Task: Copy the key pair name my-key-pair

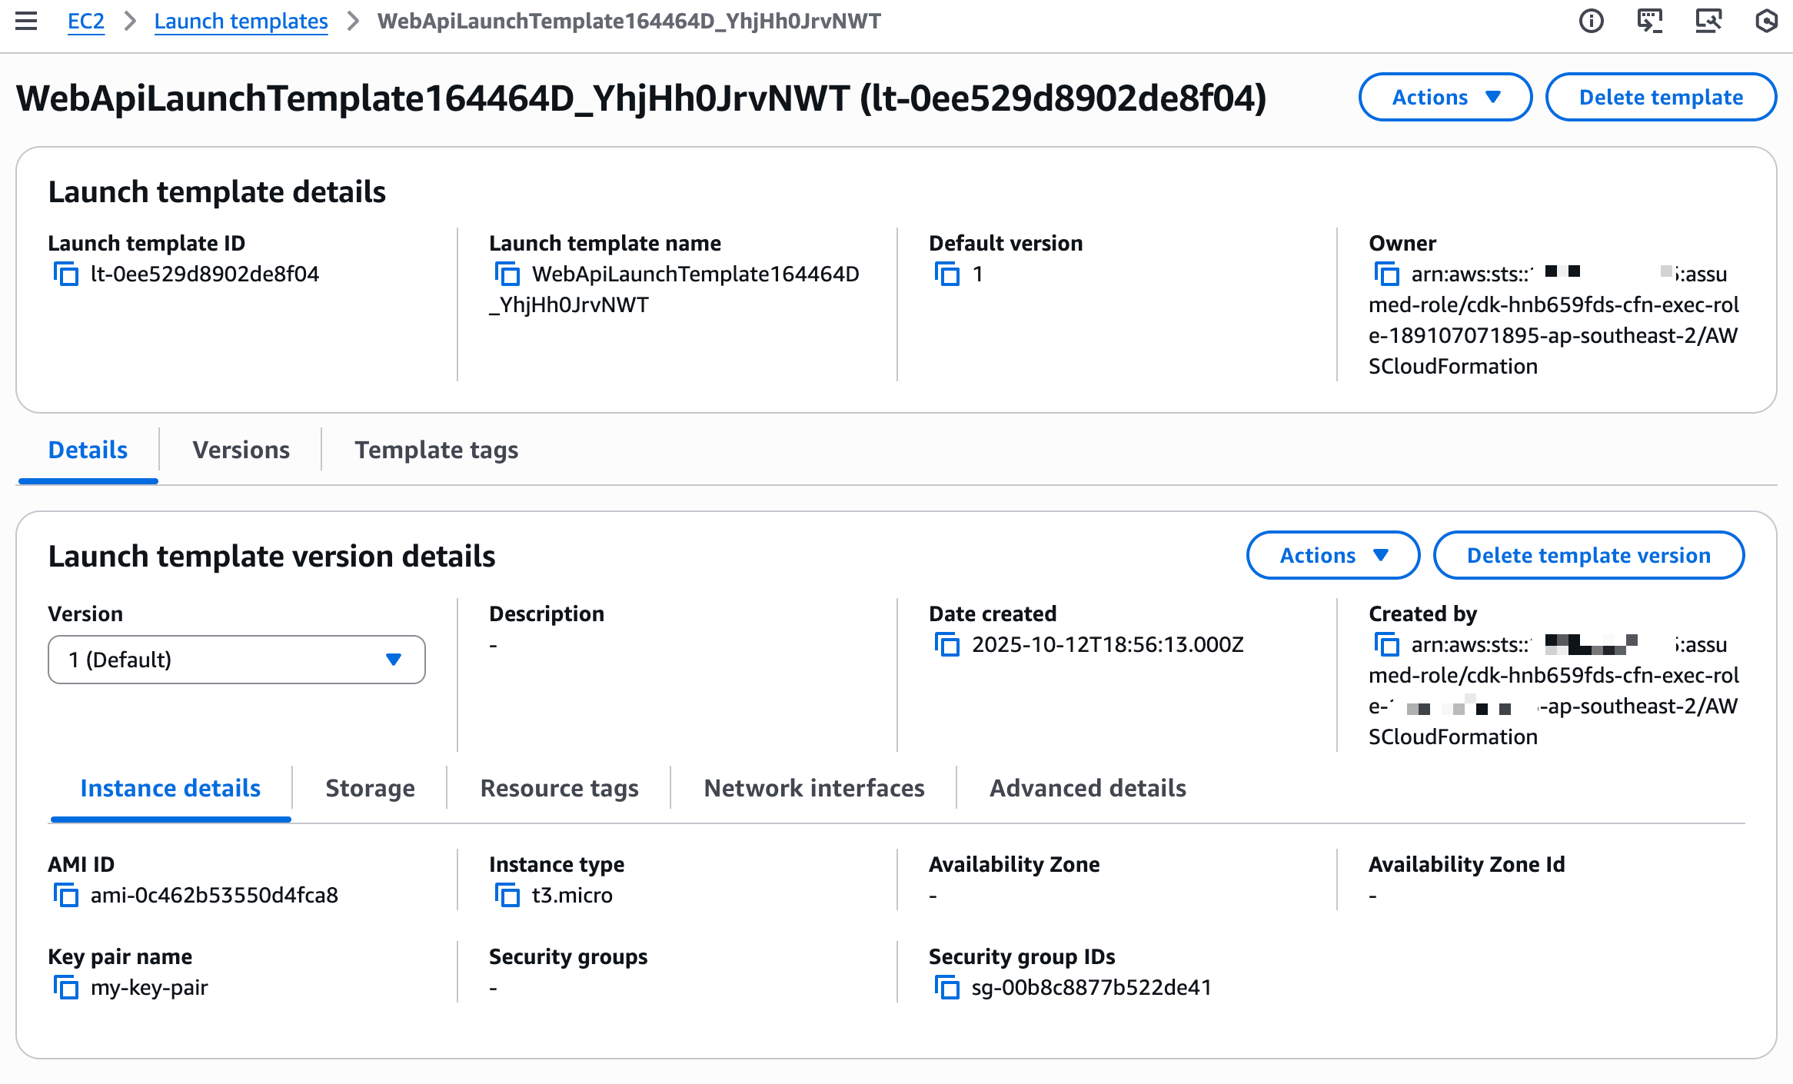Action: (x=68, y=988)
